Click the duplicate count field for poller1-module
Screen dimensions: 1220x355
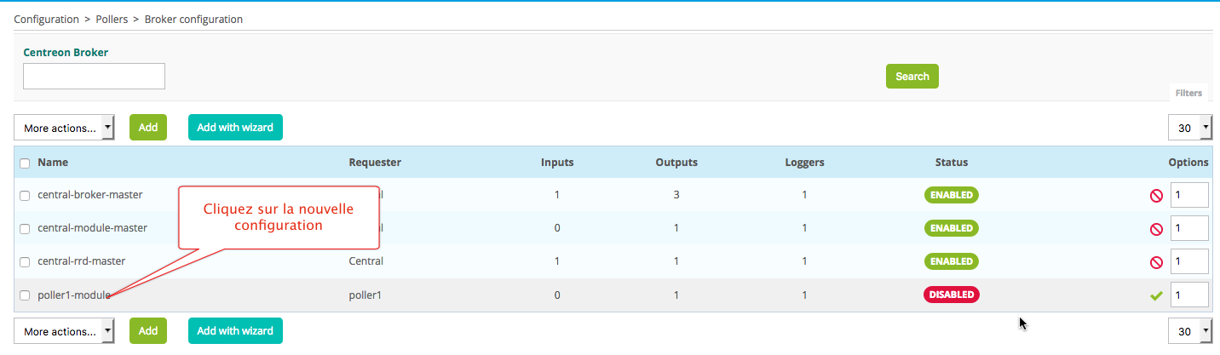pos(1189,295)
